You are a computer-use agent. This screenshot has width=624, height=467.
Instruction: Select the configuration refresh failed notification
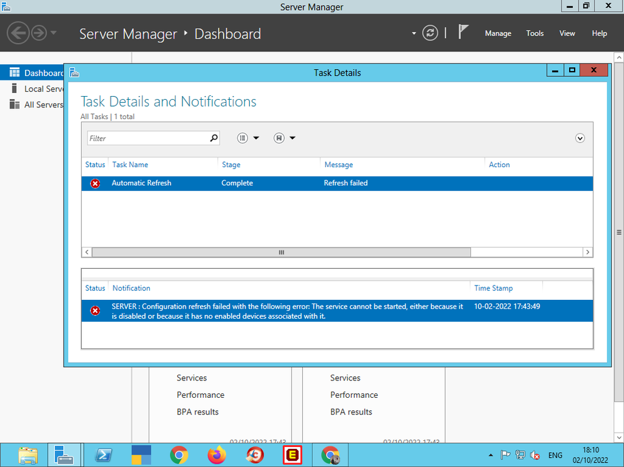point(287,311)
